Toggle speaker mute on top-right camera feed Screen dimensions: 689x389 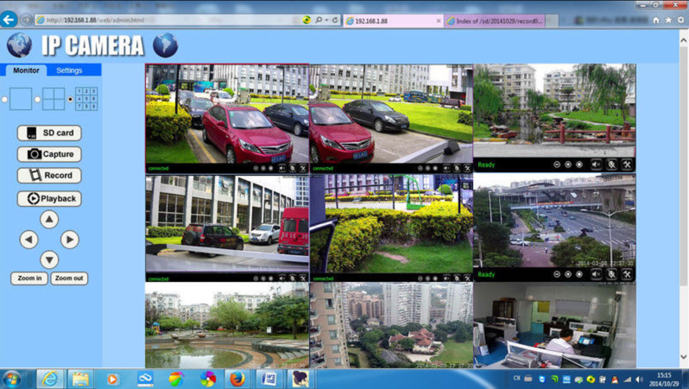click(x=596, y=165)
